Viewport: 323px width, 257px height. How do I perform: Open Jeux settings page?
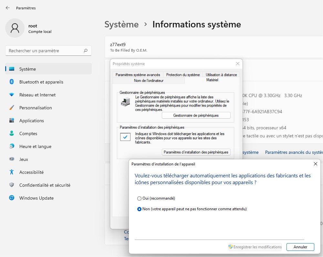[x=48, y=159]
